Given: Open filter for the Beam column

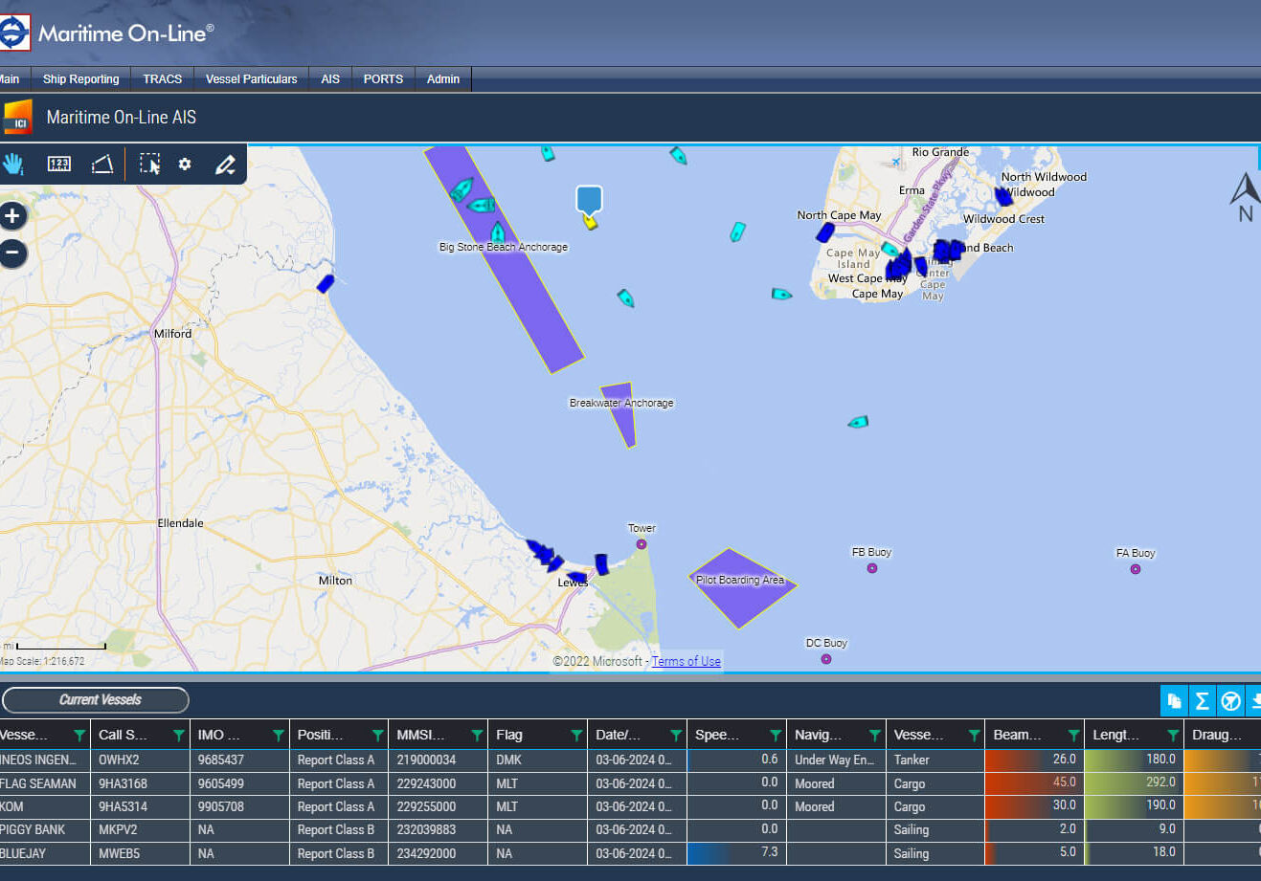Looking at the screenshot, I should [x=1073, y=736].
